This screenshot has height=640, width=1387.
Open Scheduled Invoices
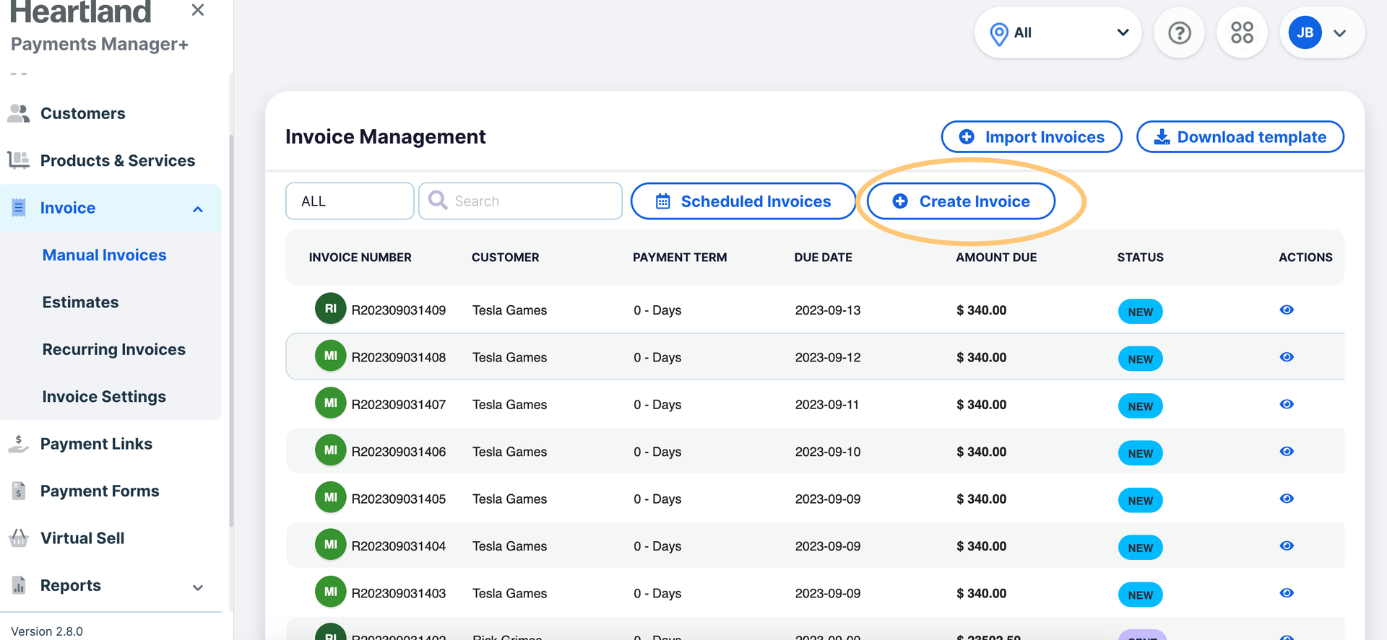(743, 201)
